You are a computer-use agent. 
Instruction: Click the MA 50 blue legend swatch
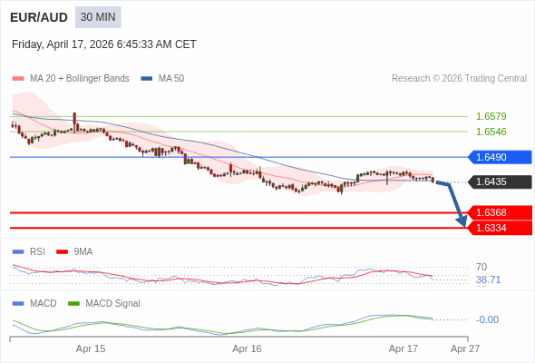click(147, 79)
